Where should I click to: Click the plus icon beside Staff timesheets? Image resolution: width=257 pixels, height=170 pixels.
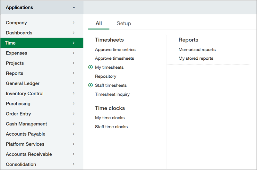(90, 85)
